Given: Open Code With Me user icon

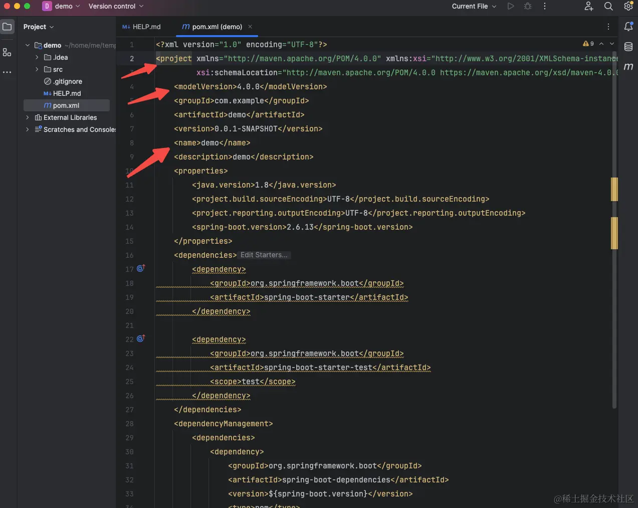Looking at the screenshot, I should tap(589, 6).
